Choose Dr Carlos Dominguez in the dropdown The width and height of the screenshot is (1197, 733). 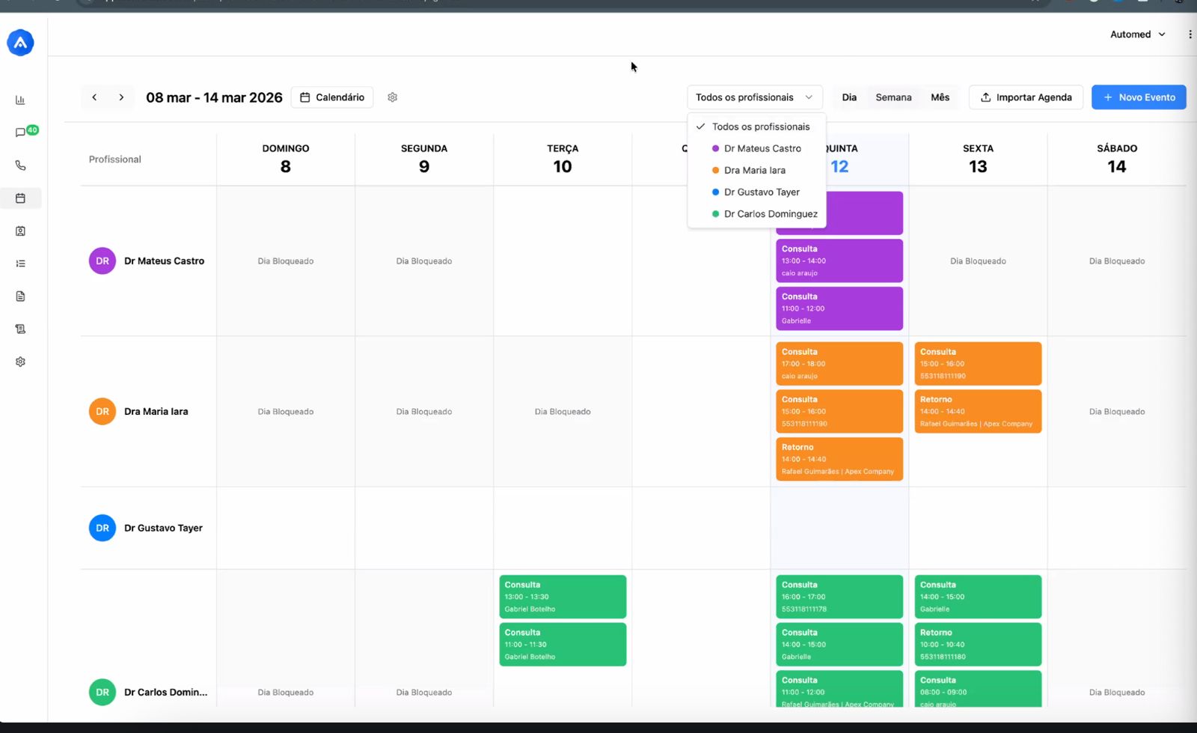pyautogui.click(x=756, y=213)
